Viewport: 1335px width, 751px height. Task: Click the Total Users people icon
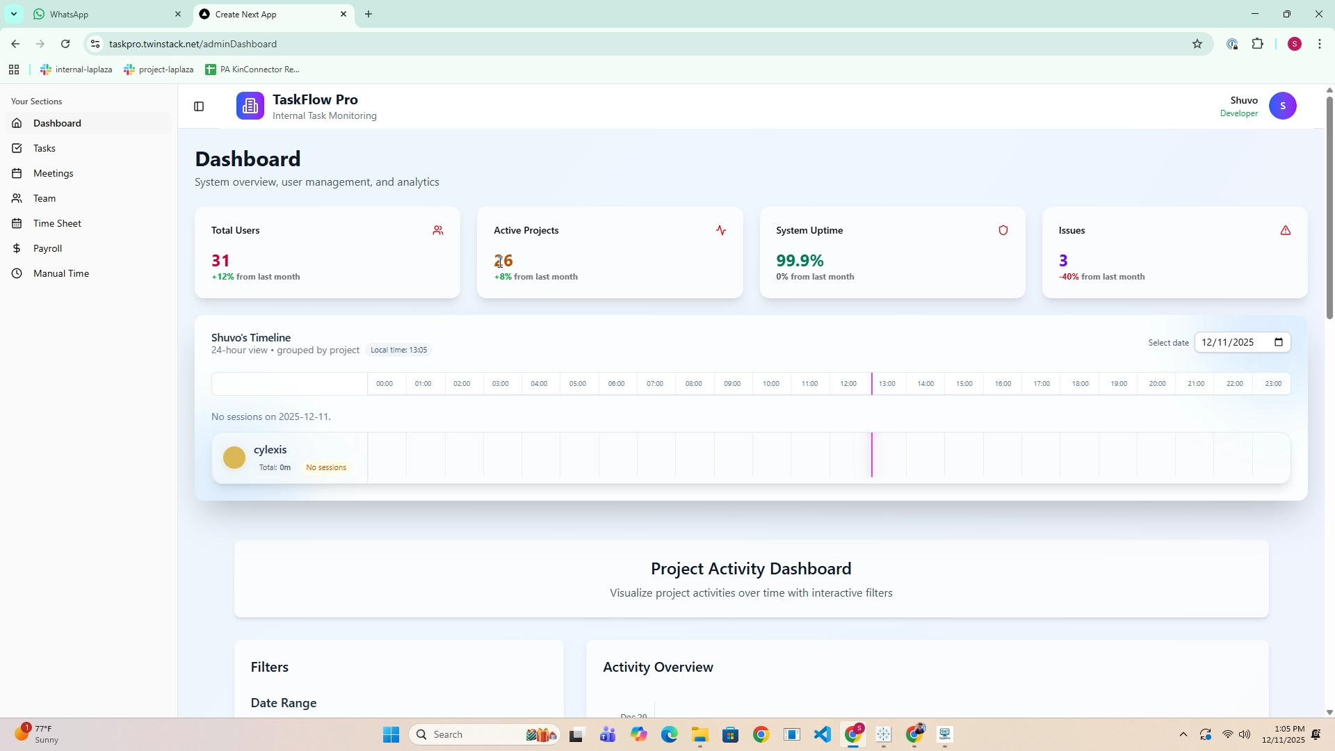coord(438,231)
